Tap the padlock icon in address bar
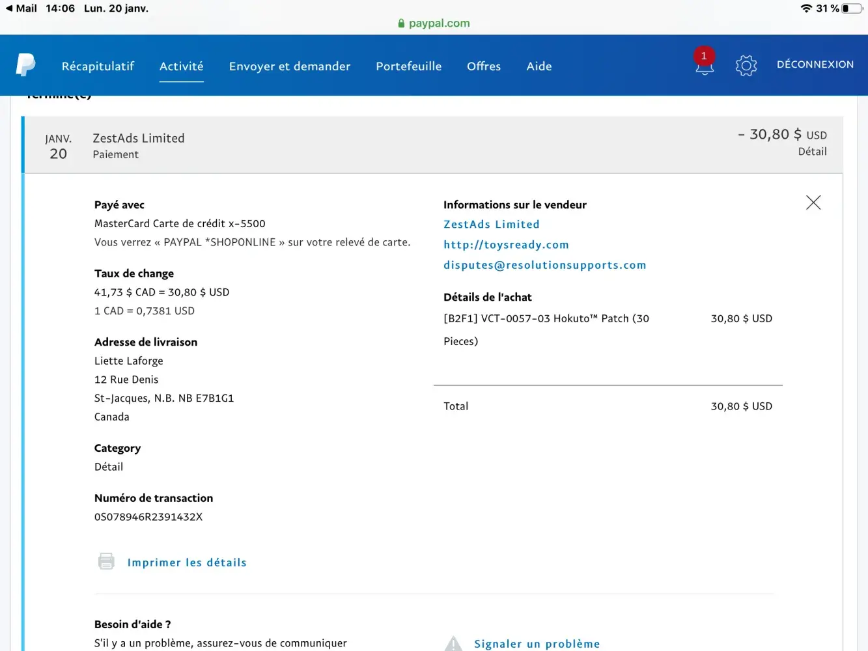The image size is (868, 651). coord(401,23)
